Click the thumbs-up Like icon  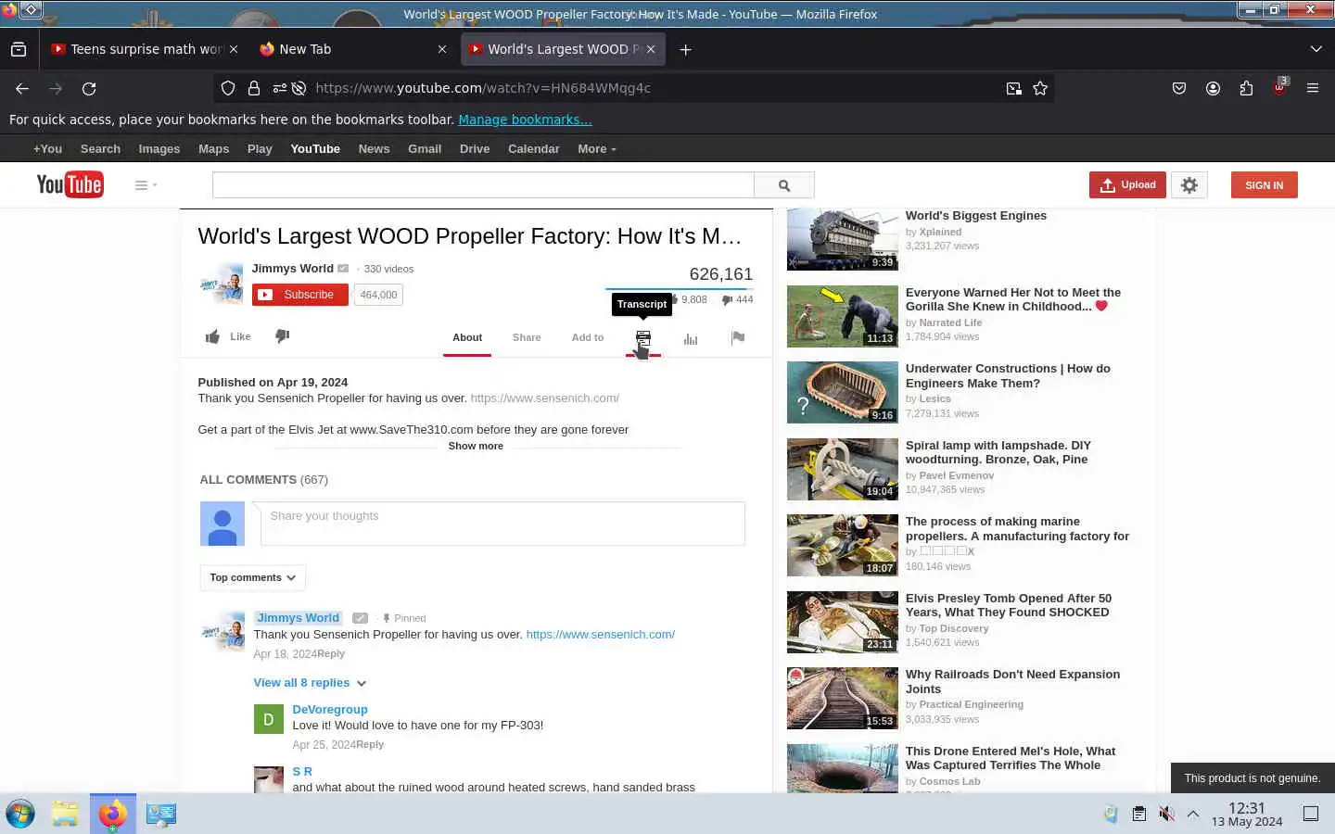(x=212, y=337)
